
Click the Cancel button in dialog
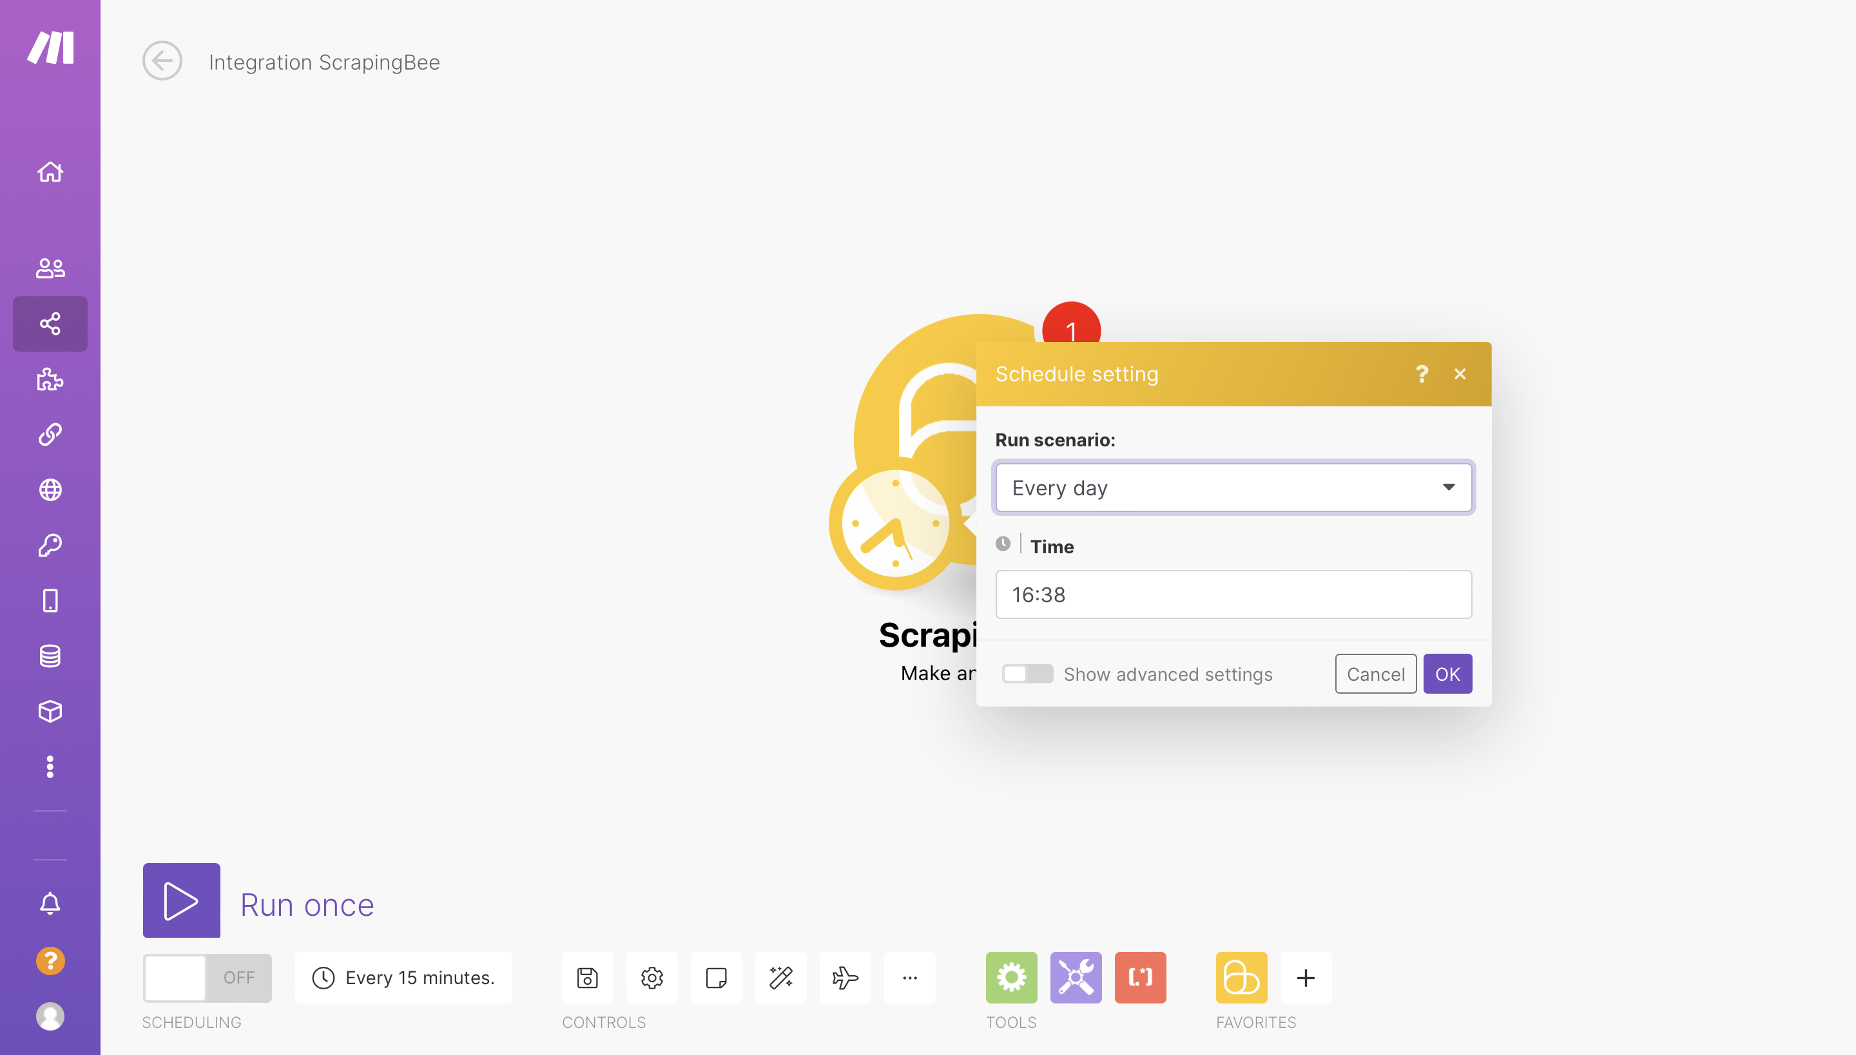click(x=1377, y=674)
